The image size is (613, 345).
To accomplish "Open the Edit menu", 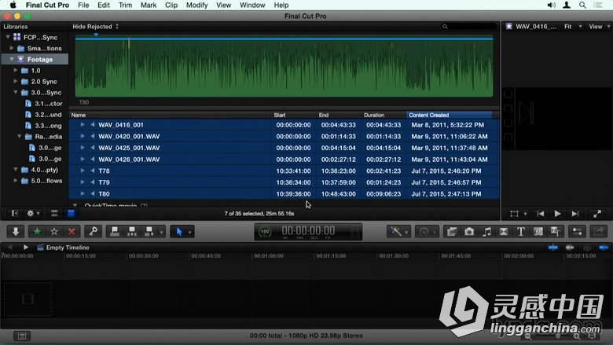I will (104, 5).
